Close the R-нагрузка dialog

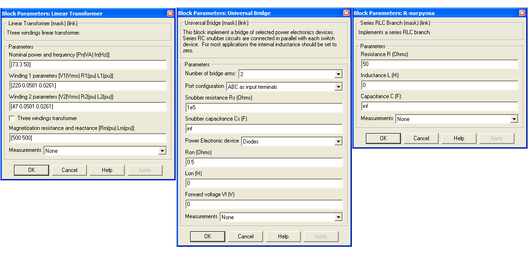pos(522,13)
